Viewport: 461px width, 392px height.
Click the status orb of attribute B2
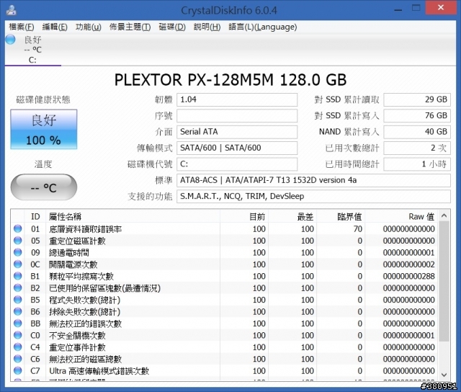17,288
